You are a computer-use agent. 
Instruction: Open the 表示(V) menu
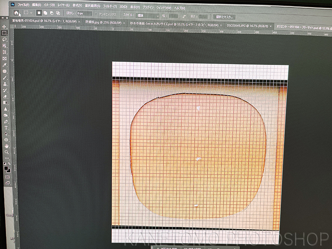coord(135,7)
